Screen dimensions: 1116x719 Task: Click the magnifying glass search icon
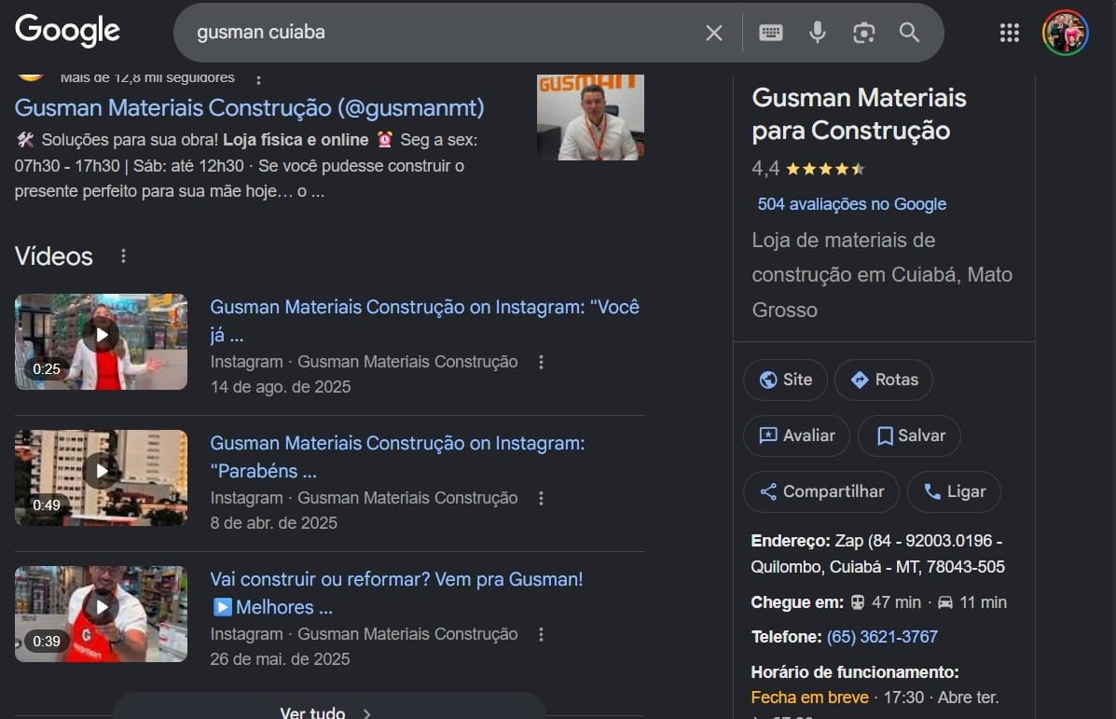pos(910,33)
